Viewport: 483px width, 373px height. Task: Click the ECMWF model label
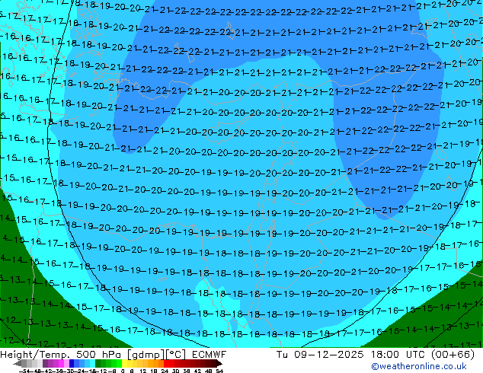[x=210, y=355]
